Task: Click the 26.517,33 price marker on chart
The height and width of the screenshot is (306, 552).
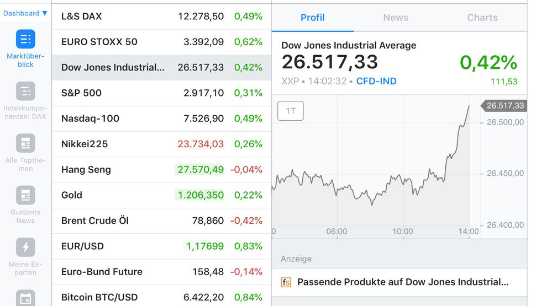Action: click(504, 106)
